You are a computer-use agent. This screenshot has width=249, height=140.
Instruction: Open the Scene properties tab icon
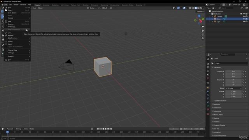coord(208,75)
